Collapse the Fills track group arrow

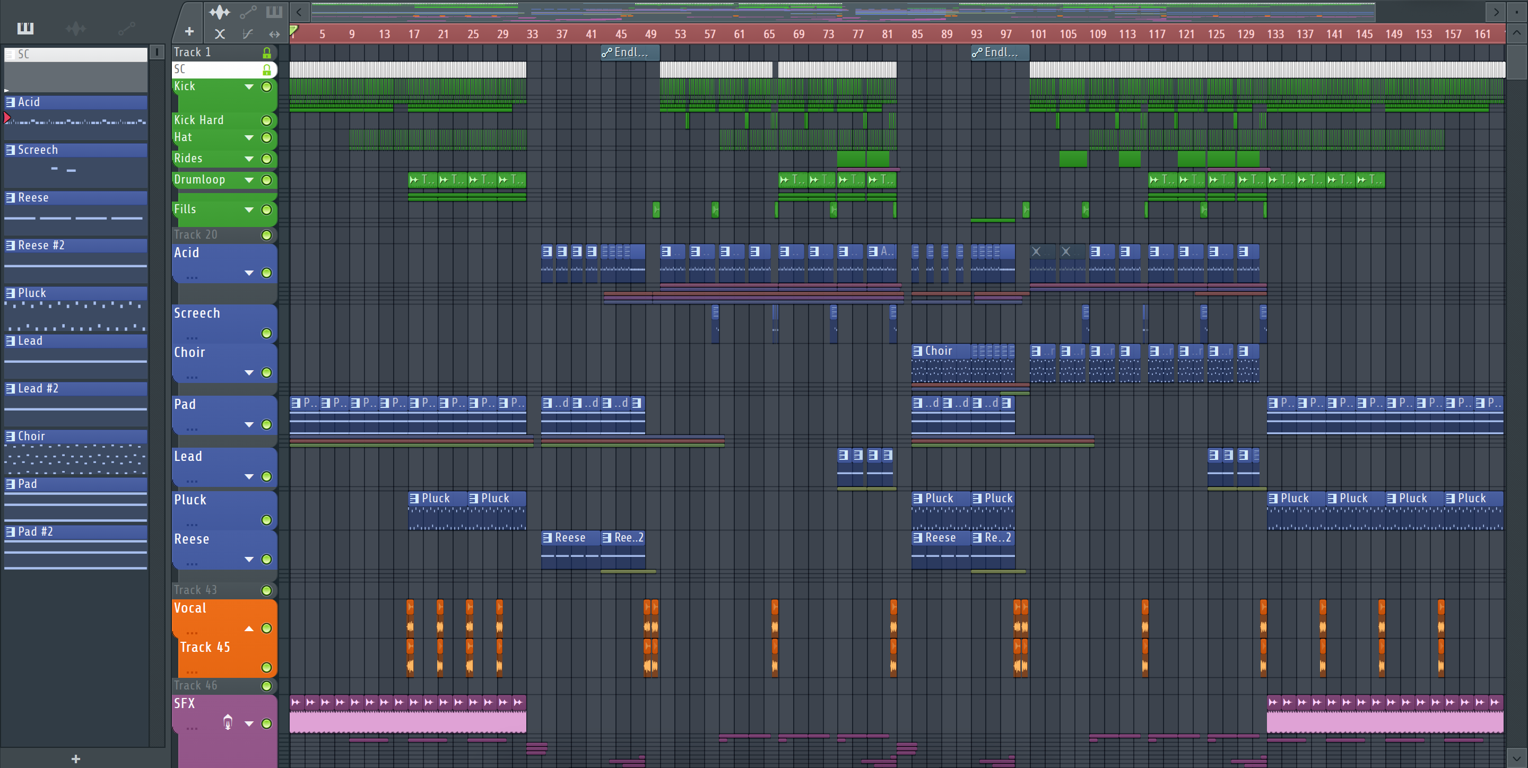(x=249, y=210)
